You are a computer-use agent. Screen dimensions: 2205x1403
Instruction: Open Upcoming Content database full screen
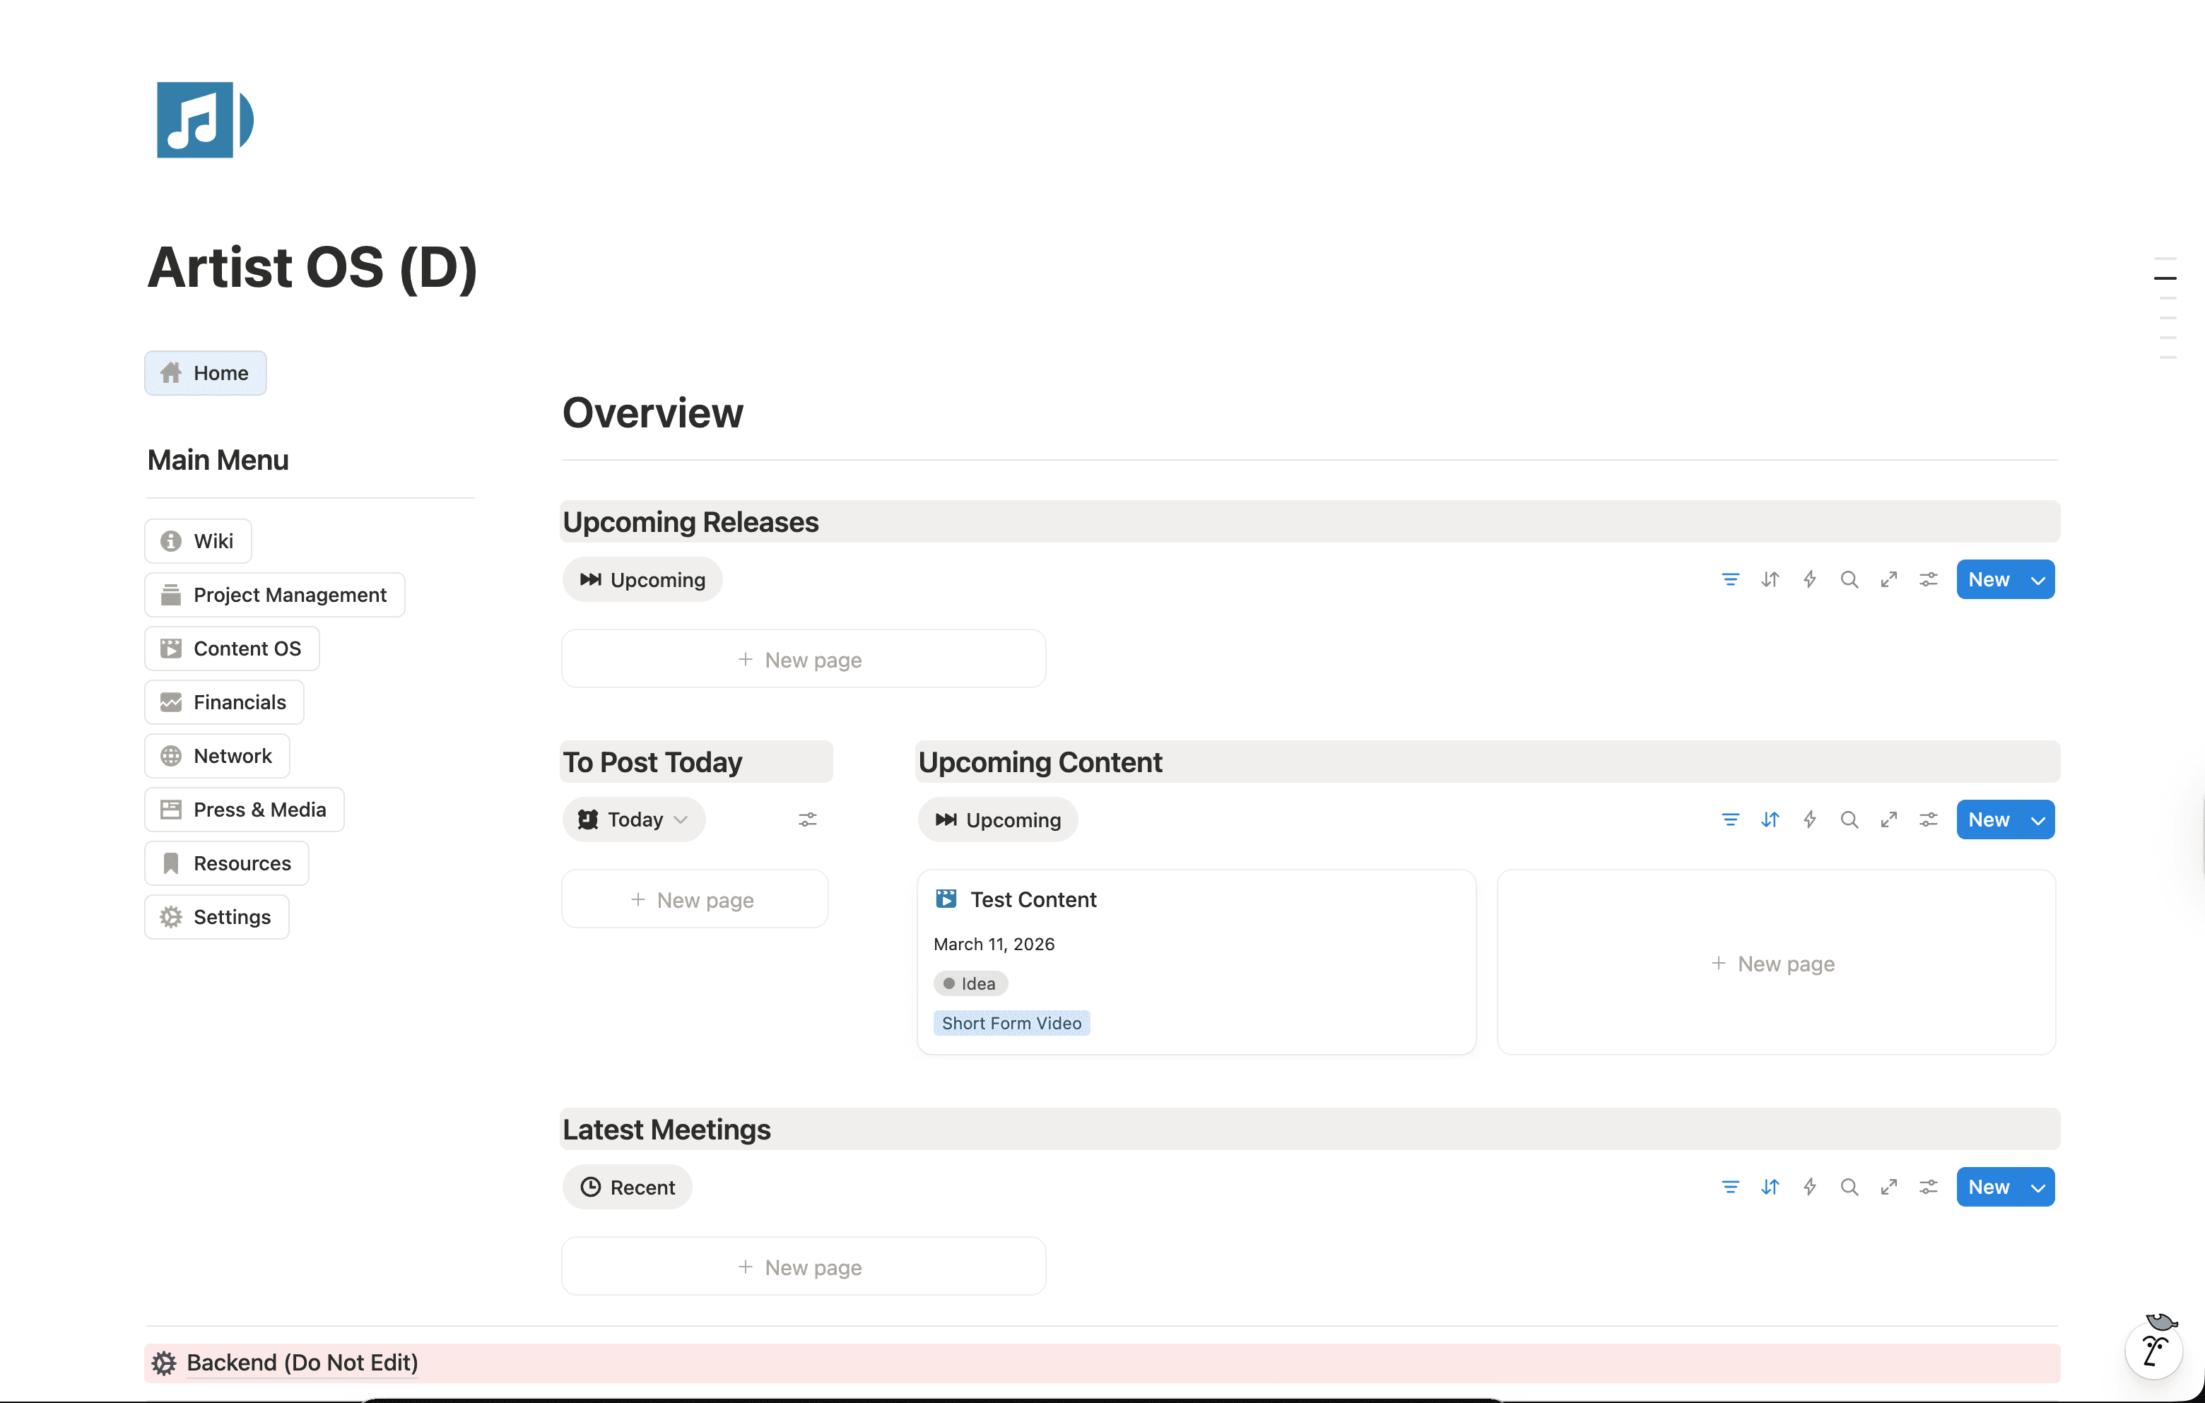point(1888,819)
